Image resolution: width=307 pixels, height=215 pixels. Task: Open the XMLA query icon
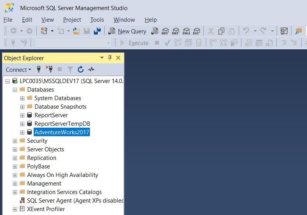click(x=186, y=31)
